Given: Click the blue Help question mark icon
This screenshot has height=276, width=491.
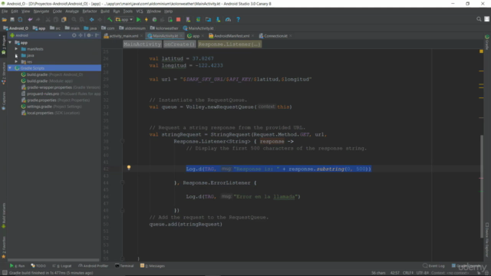Looking at the screenshot, I should pyautogui.click(x=239, y=19).
